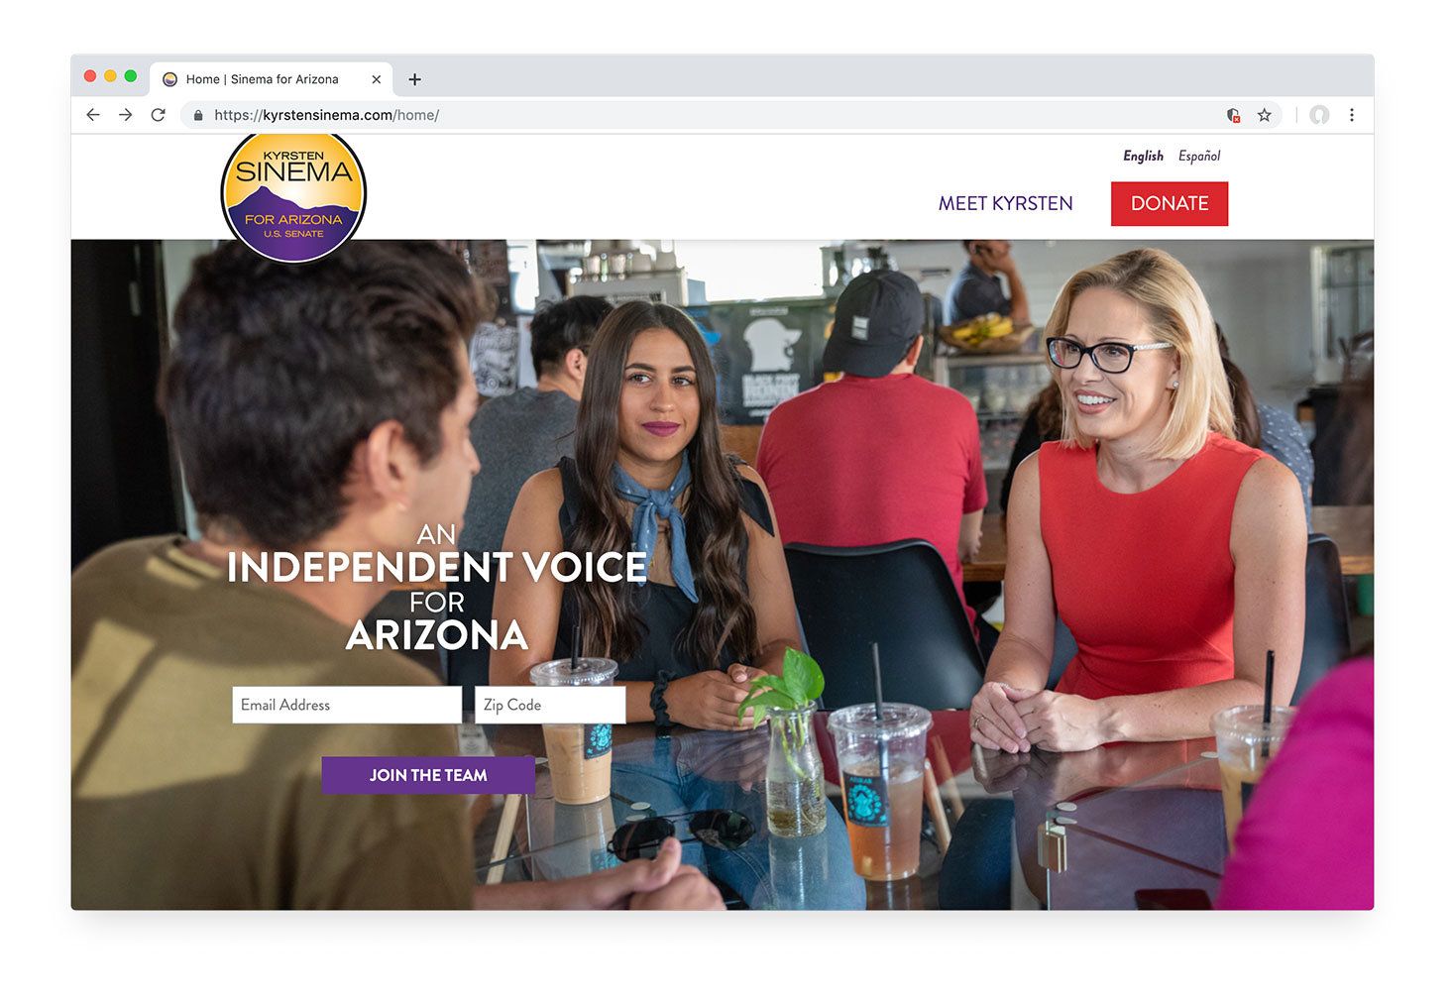Switch site language to Español
Image resolution: width=1453 pixels, height=1000 pixels.
[1199, 156]
